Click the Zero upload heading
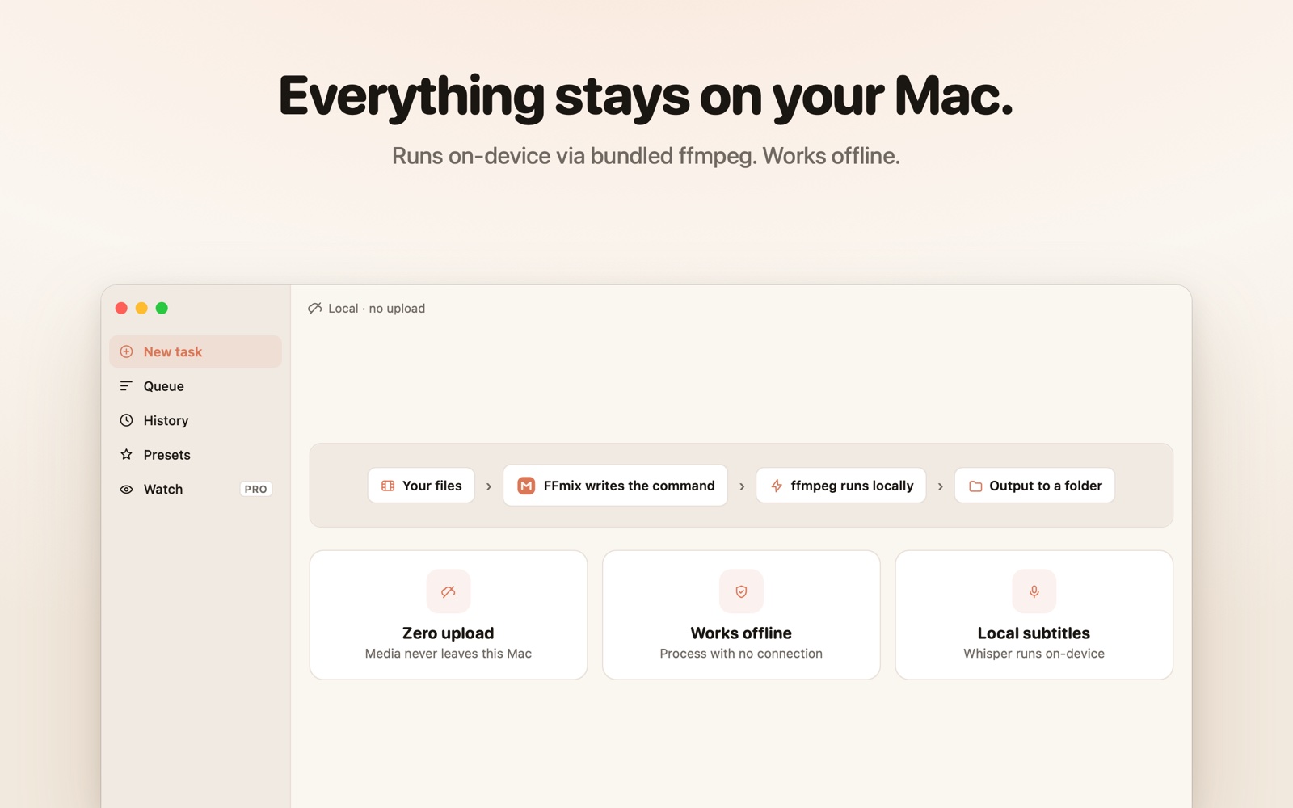The image size is (1293, 808). tap(449, 633)
